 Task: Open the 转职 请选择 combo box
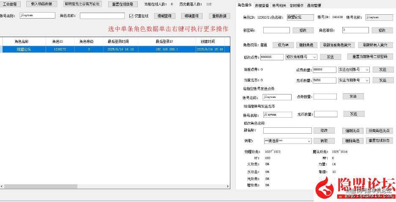(x=287, y=141)
